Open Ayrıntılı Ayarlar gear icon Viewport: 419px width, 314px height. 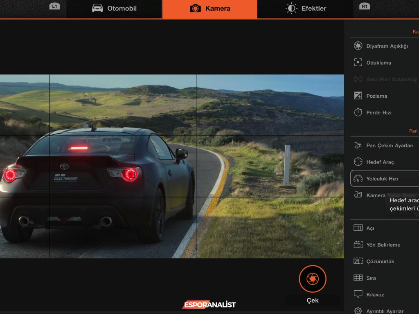[x=358, y=311]
